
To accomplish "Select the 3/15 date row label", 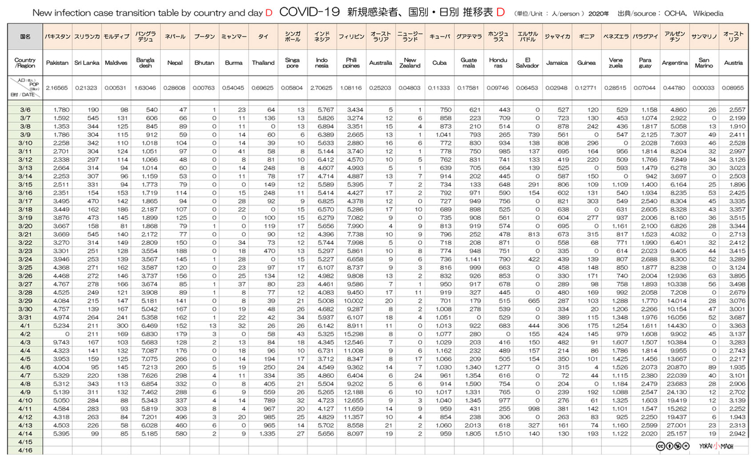I will 25,184.
